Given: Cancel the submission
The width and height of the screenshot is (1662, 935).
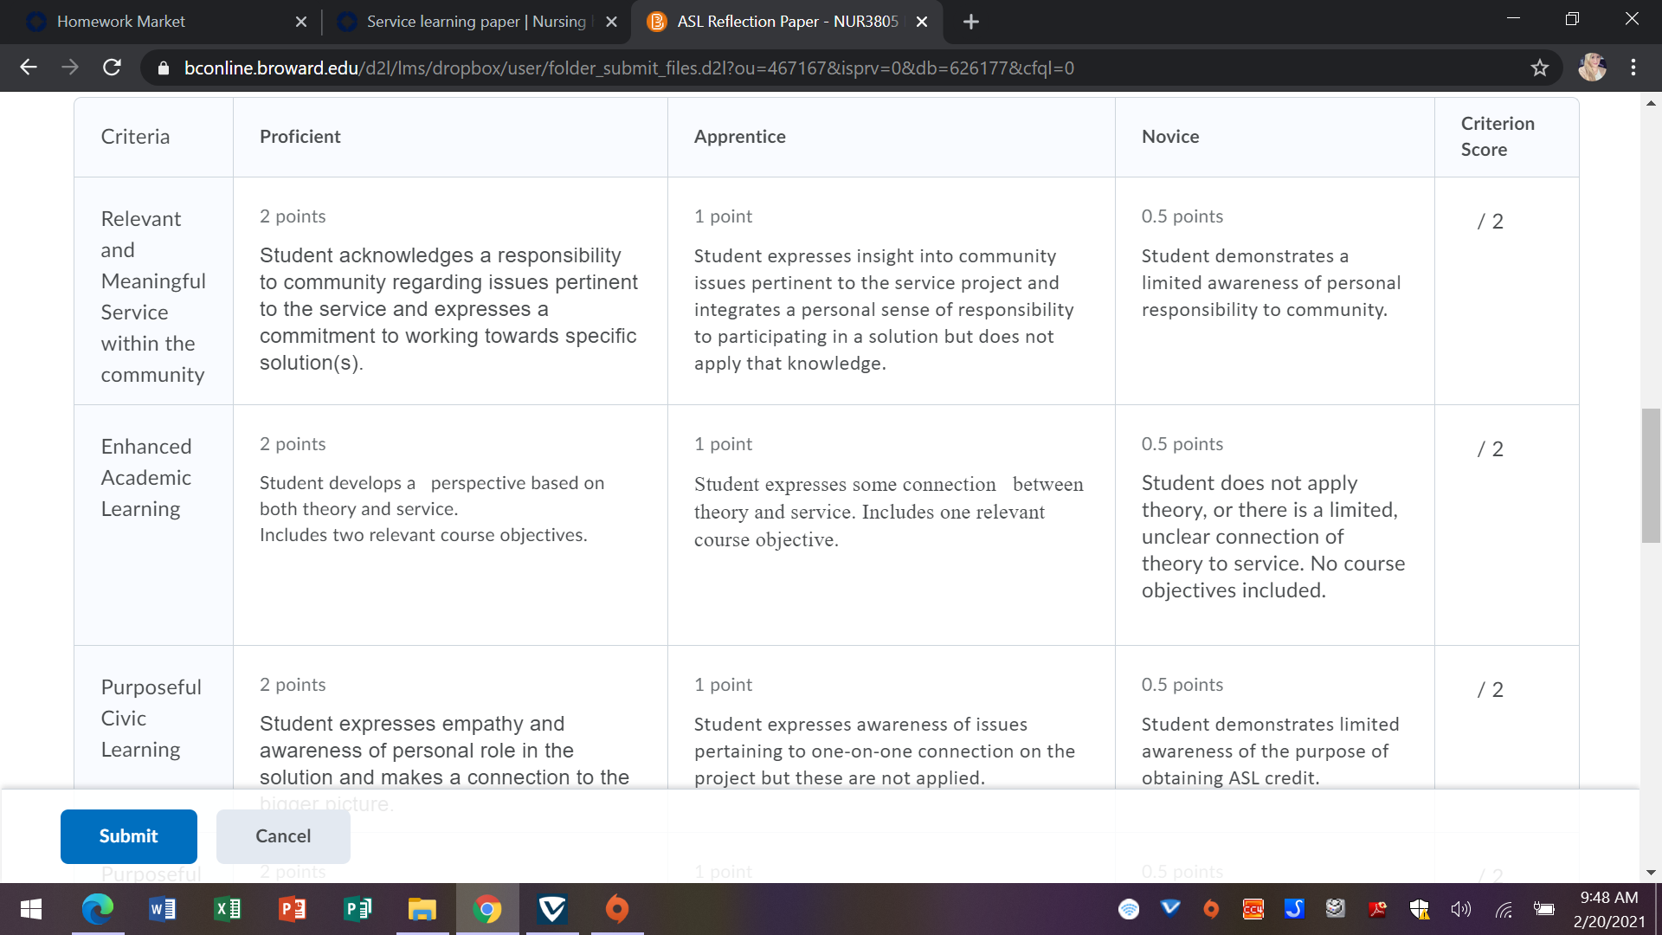Looking at the screenshot, I should click(x=283, y=836).
